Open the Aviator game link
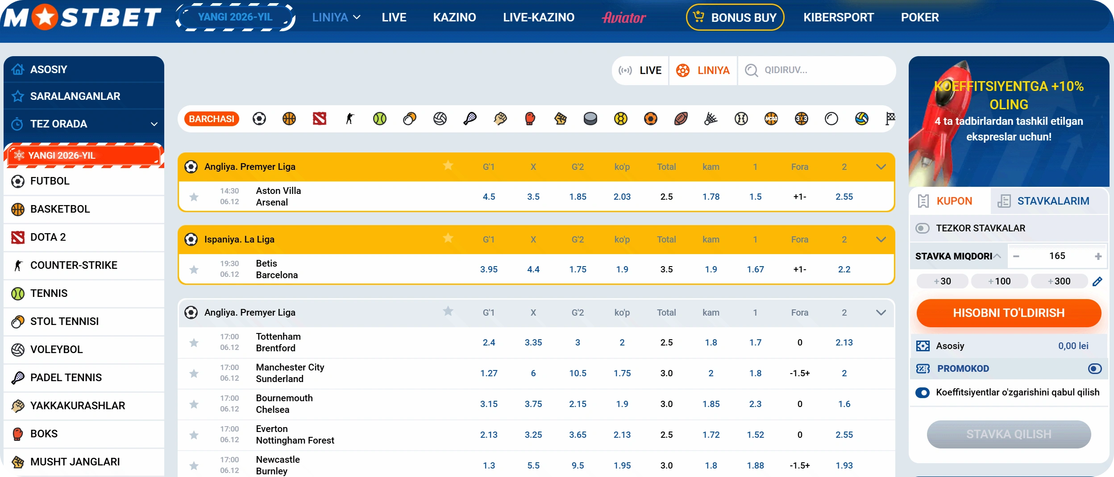The width and height of the screenshot is (1114, 477). [624, 17]
